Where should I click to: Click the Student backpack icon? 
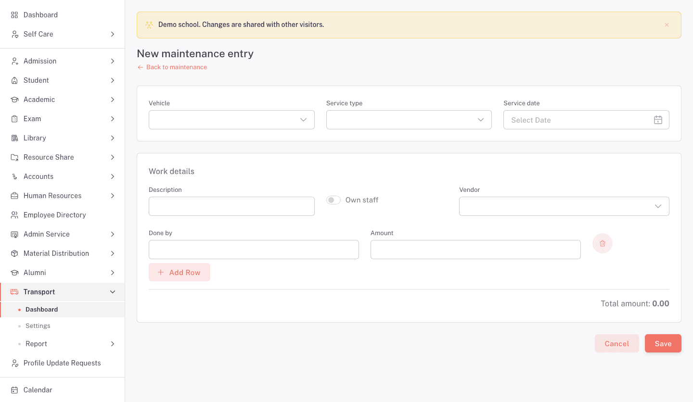14,80
